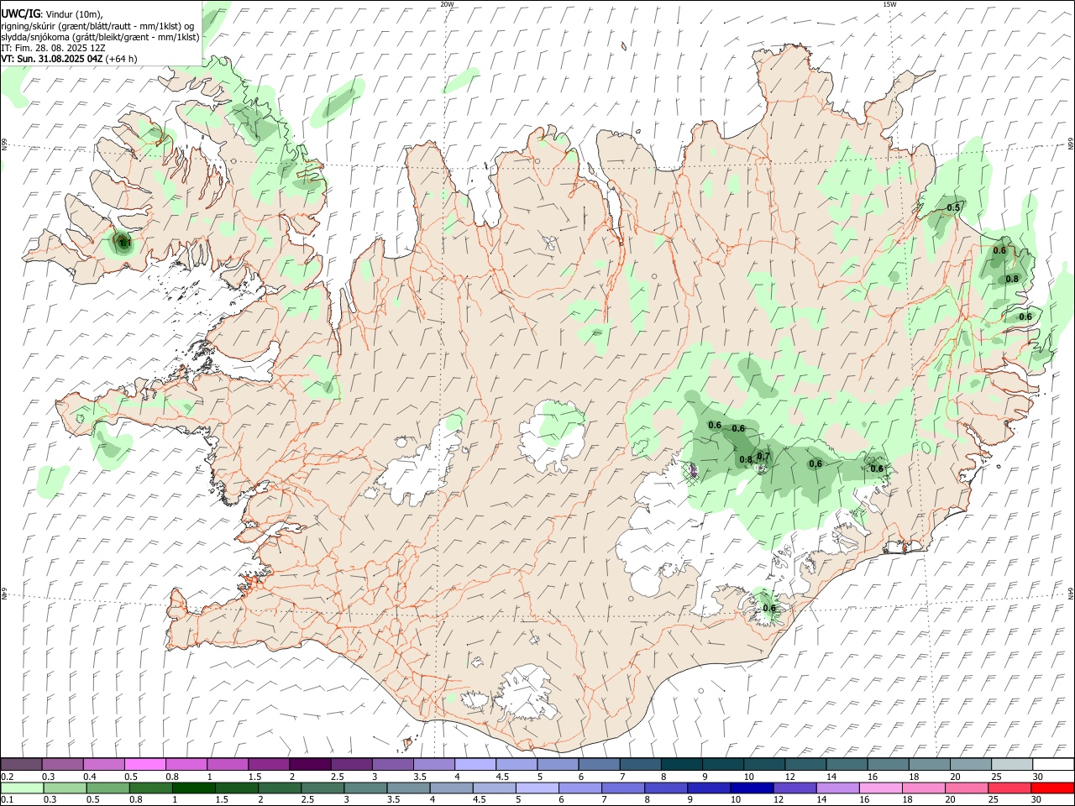This screenshot has width=1075, height=806.
Task: Click the 1.1 precipitation value in the Westfjords
Action: tap(124, 244)
